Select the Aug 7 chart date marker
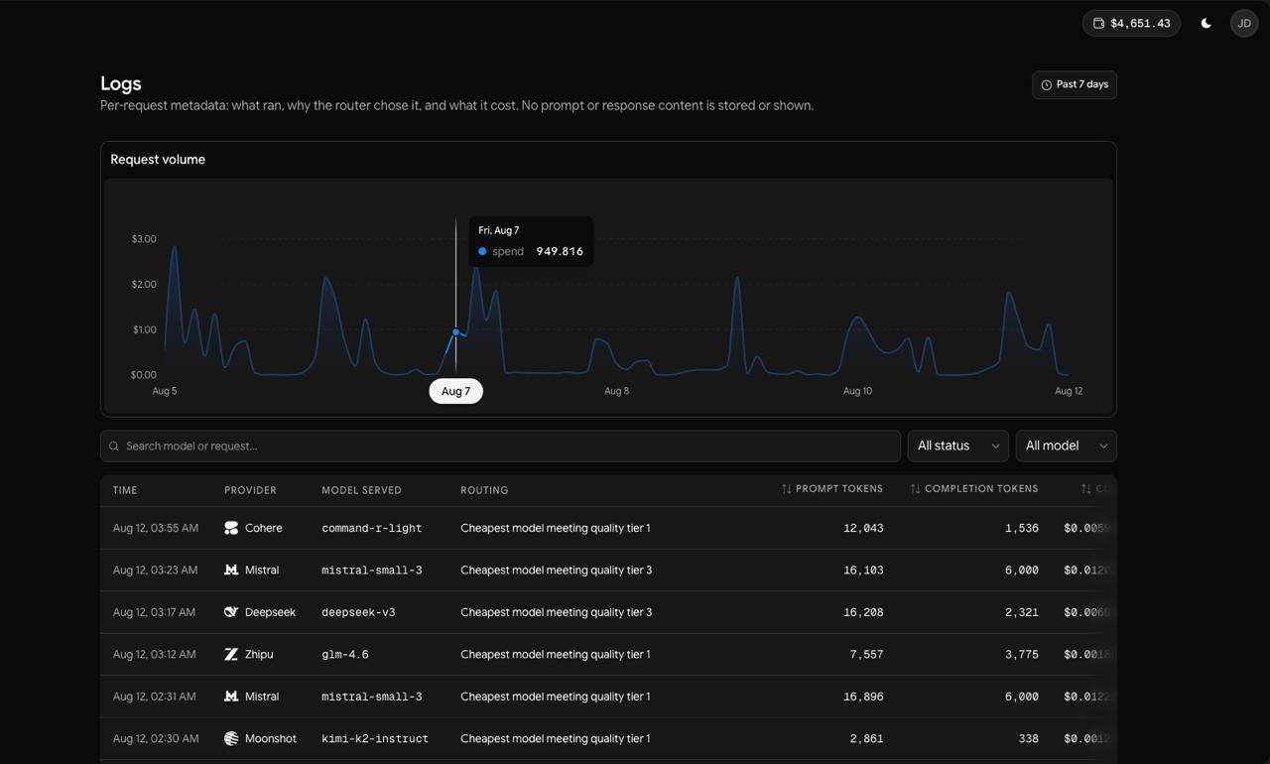Screen dimensions: 1270x764 tap(455, 391)
